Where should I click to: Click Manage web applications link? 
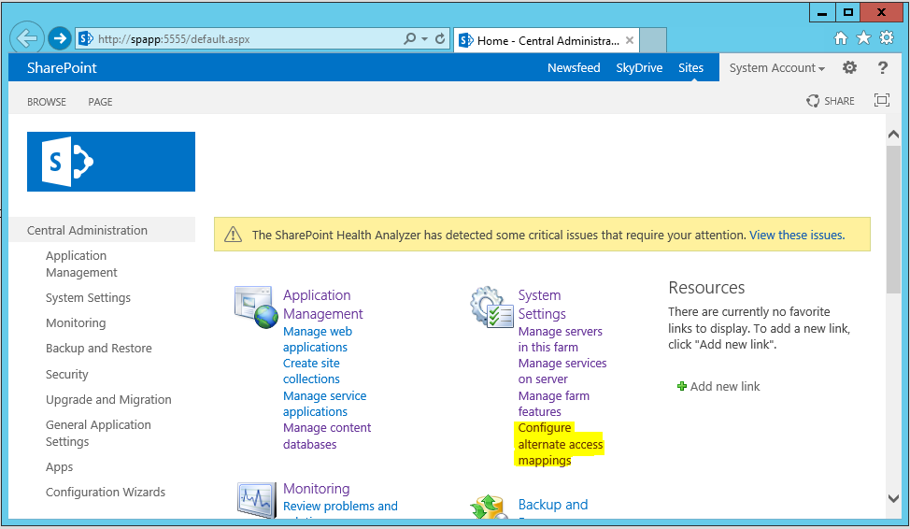click(318, 339)
